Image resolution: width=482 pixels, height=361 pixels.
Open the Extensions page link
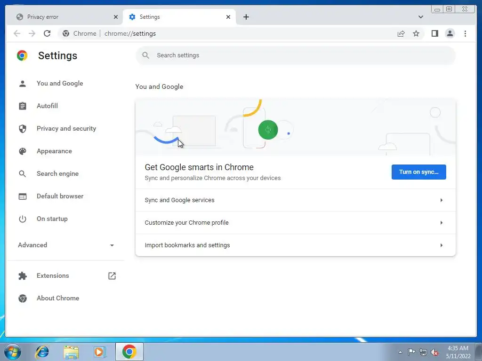click(x=53, y=275)
